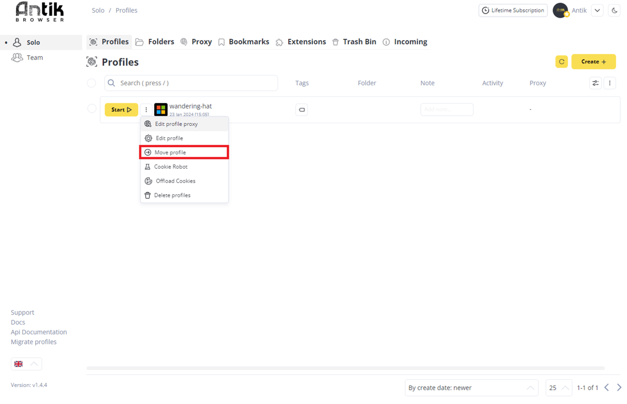
Task: Click the yellow refresh icon button
Action: pos(561,62)
